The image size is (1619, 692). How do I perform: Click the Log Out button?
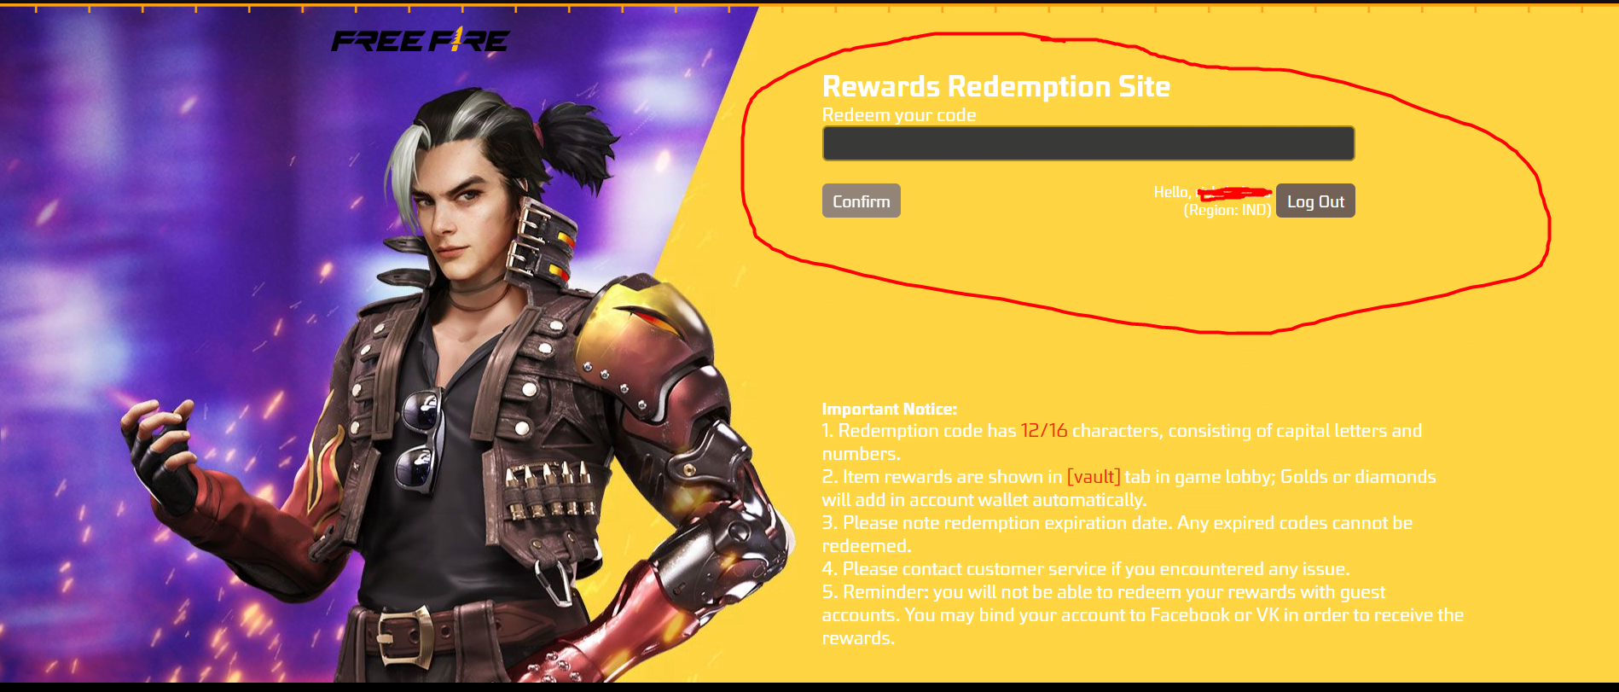tap(1315, 201)
